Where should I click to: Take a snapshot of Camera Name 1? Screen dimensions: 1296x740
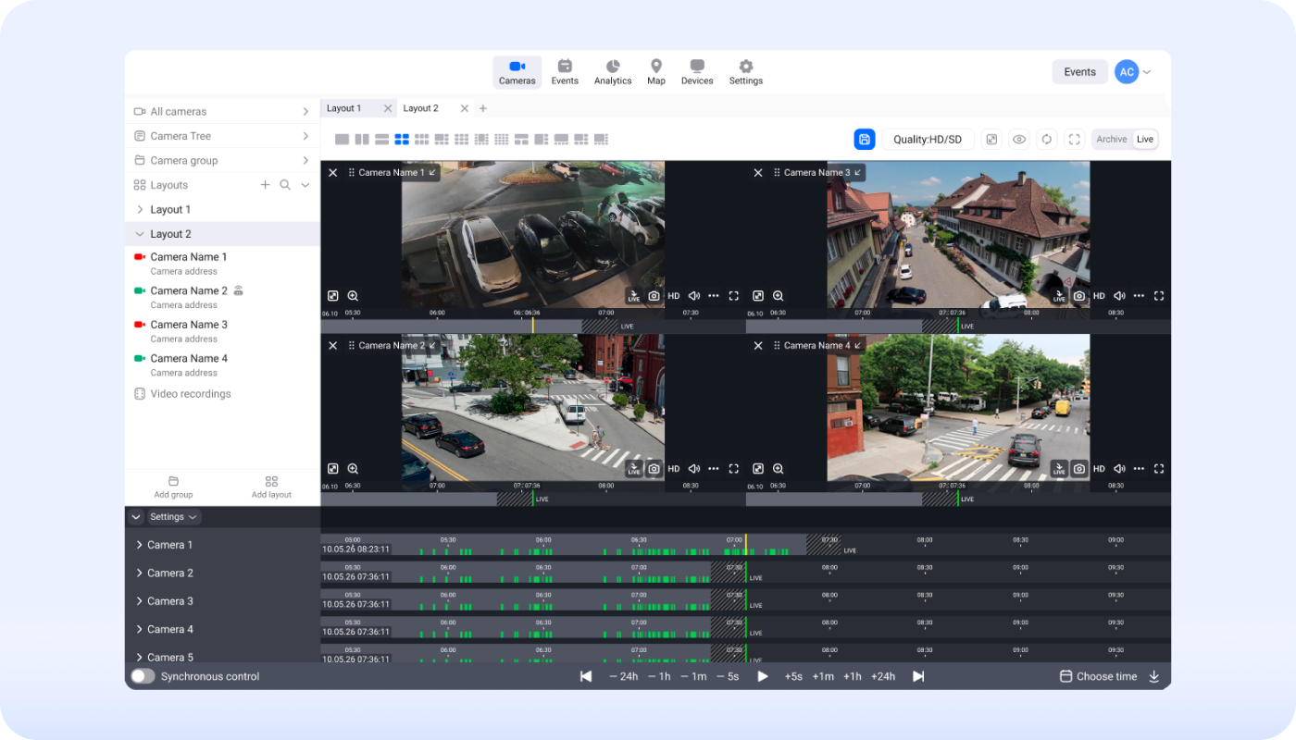(x=654, y=296)
